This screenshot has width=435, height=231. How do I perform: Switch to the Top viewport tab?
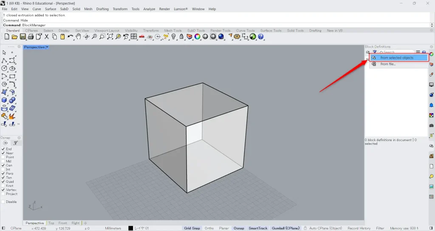(x=51, y=223)
